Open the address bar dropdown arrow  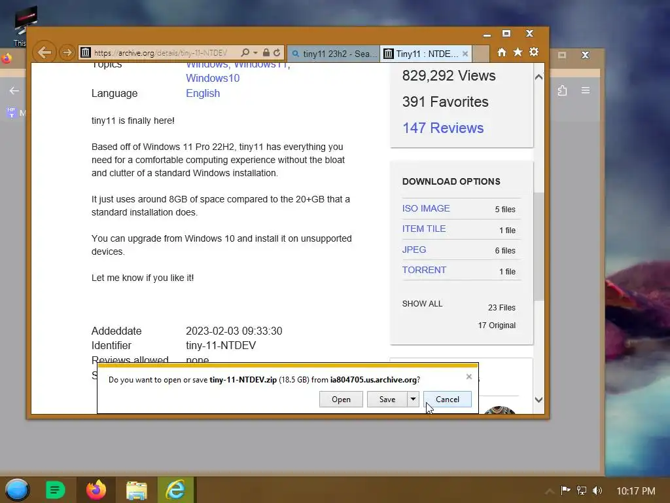255,52
